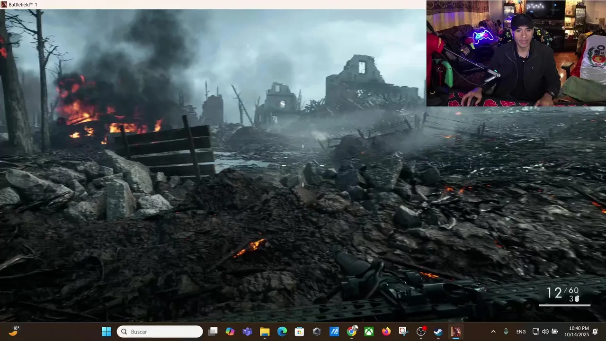Image resolution: width=606 pixels, height=341 pixels.
Task: Open Task View from the taskbar
Action: pos(213,332)
